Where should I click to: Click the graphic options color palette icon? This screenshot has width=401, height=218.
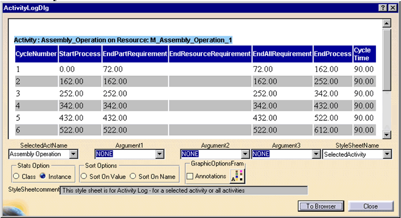[x=238, y=177]
